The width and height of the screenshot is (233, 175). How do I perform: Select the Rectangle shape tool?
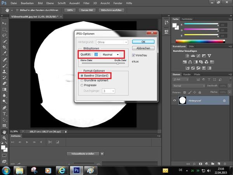[x=4, y=126]
